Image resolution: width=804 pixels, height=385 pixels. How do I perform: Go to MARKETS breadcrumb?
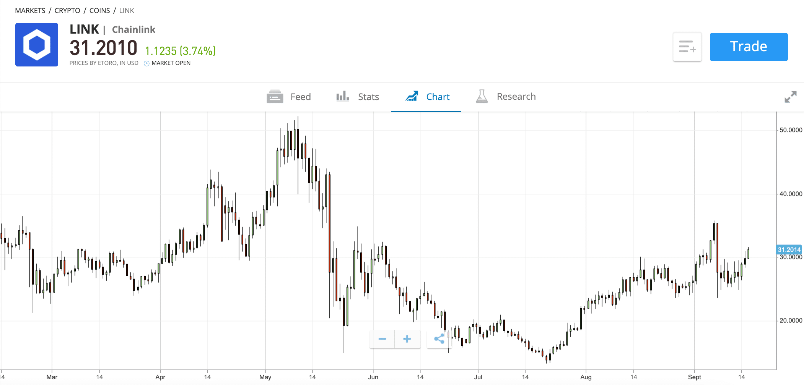click(x=30, y=11)
